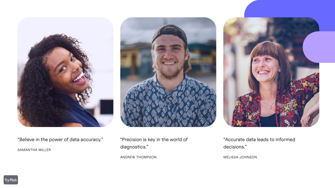Select the SAMANTHA MILLER name caption

click(x=34, y=150)
